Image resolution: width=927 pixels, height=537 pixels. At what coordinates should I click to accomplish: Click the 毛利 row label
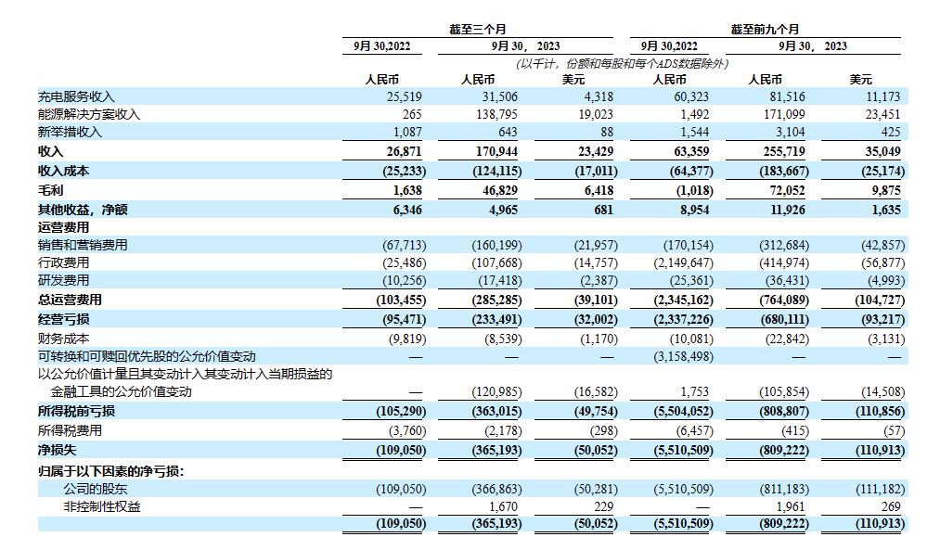click(50, 190)
